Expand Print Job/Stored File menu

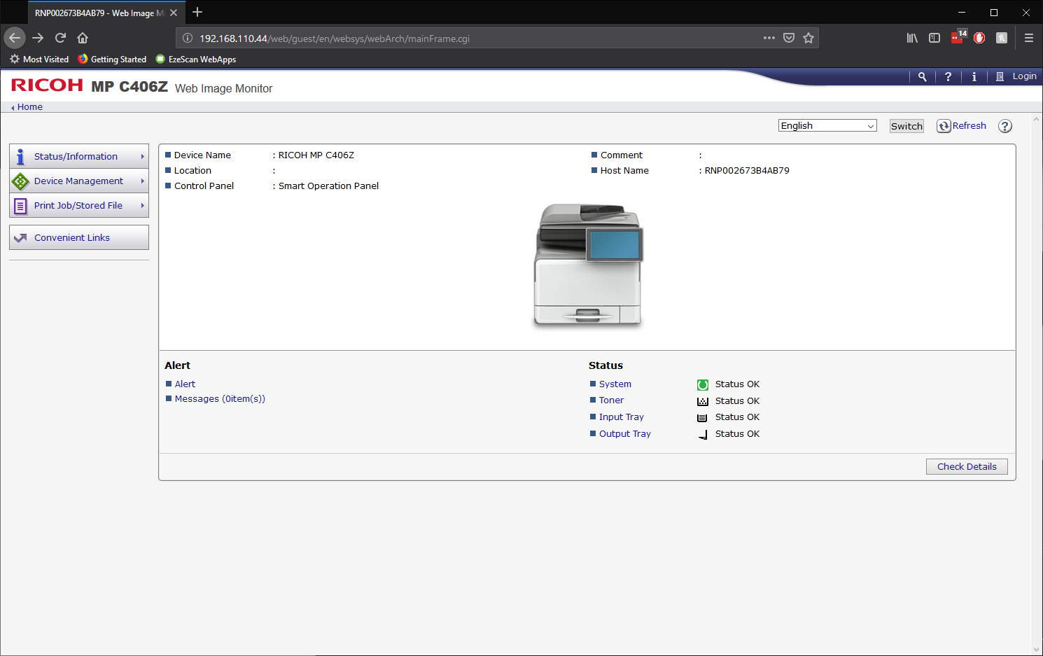(79, 206)
